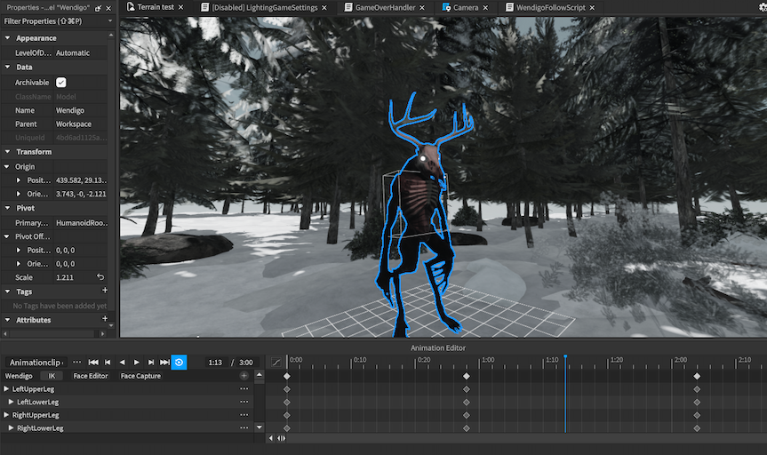Expand the LeftLowerLeg track
767x455 pixels.
pos(11,402)
